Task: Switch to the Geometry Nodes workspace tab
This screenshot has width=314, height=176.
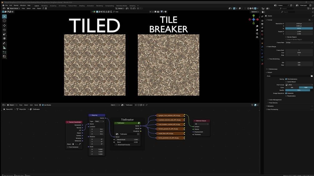Action: pos(122,6)
